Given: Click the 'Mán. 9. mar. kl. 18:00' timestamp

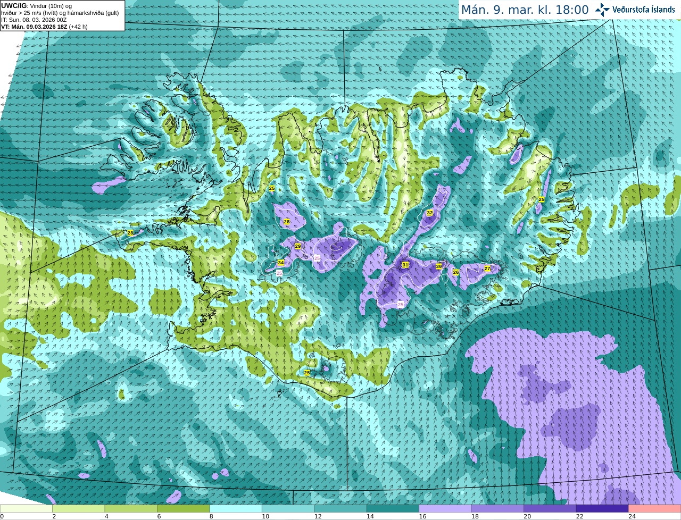Looking at the screenshot, I should pos(525,10).
